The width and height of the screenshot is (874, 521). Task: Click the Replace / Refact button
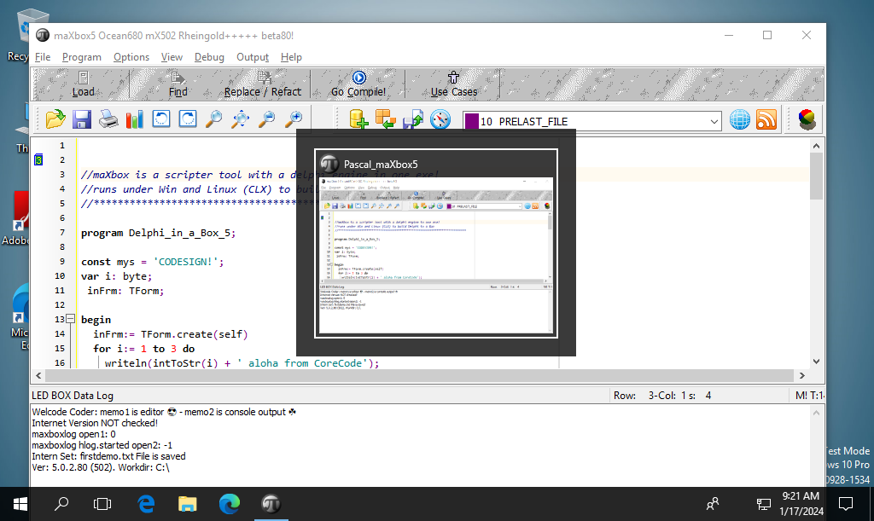[x=262, y=84]
